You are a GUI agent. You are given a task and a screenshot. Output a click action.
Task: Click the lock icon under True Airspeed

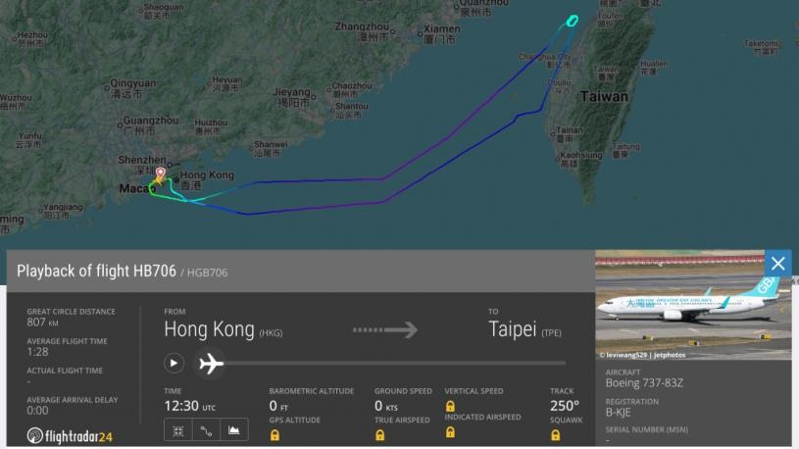point(380,435)
